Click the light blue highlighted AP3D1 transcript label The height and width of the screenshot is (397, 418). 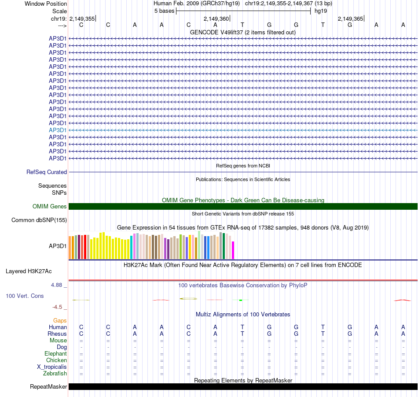pos(58,130)
